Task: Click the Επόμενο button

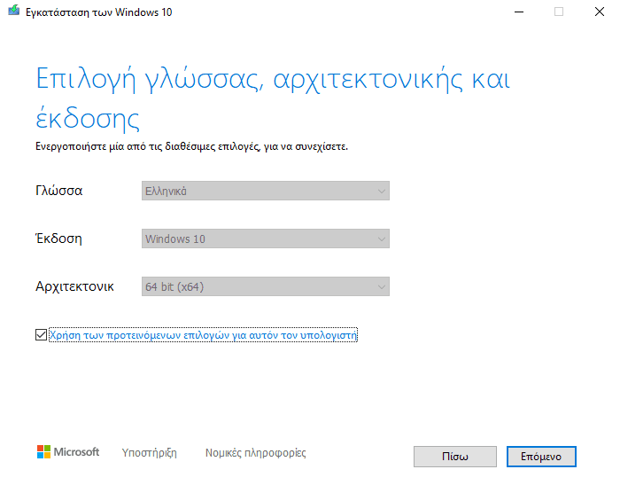Action: click(x=541, y=457)
